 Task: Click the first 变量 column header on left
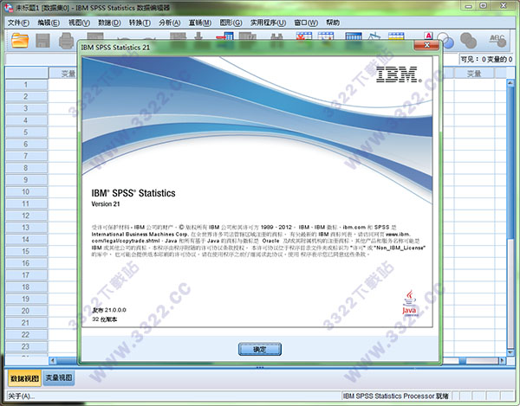coord(63,74)
